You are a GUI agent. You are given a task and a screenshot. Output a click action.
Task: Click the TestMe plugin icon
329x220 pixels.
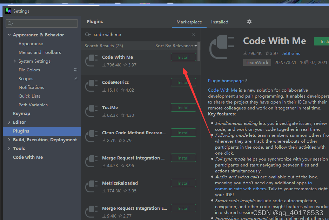pos(92,111)
